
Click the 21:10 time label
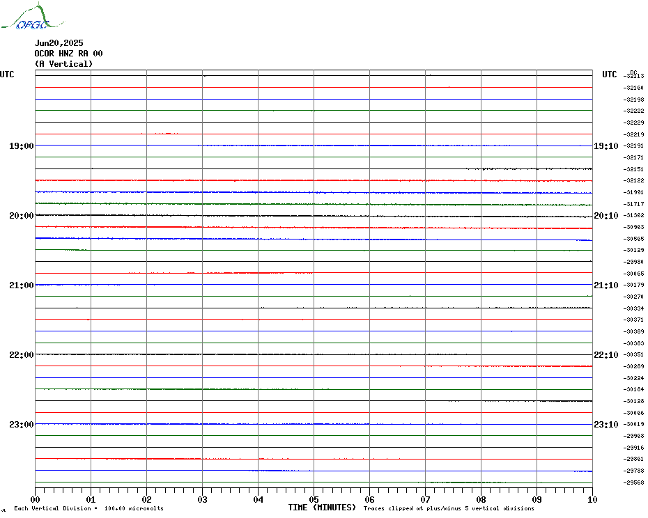click(x=606, y=285)
